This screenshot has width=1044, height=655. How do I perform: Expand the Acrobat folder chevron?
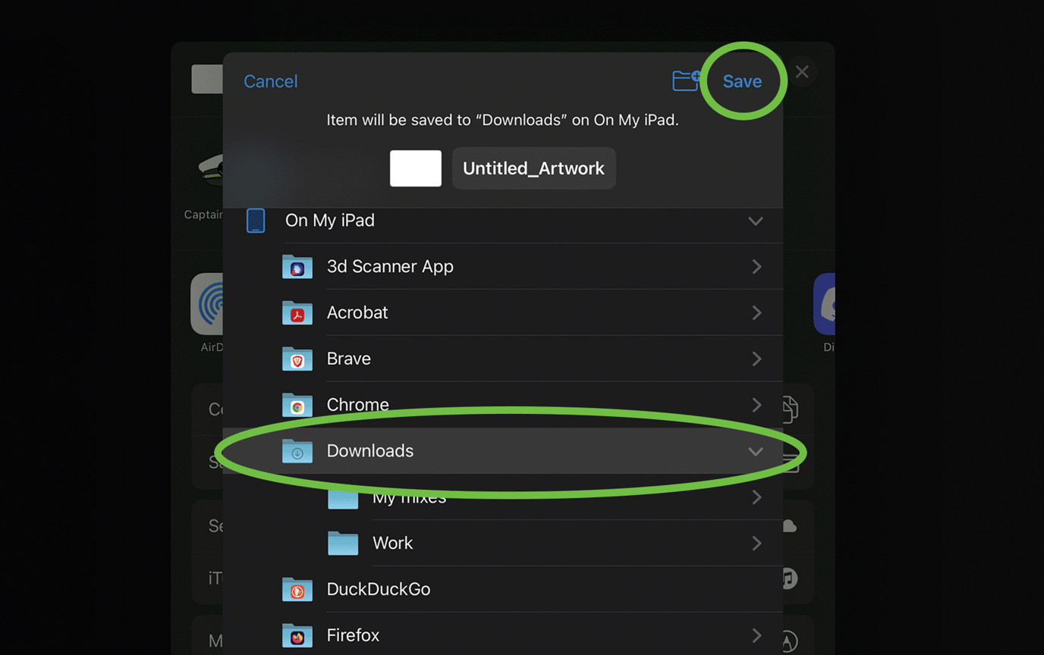[x=756, y=313]
